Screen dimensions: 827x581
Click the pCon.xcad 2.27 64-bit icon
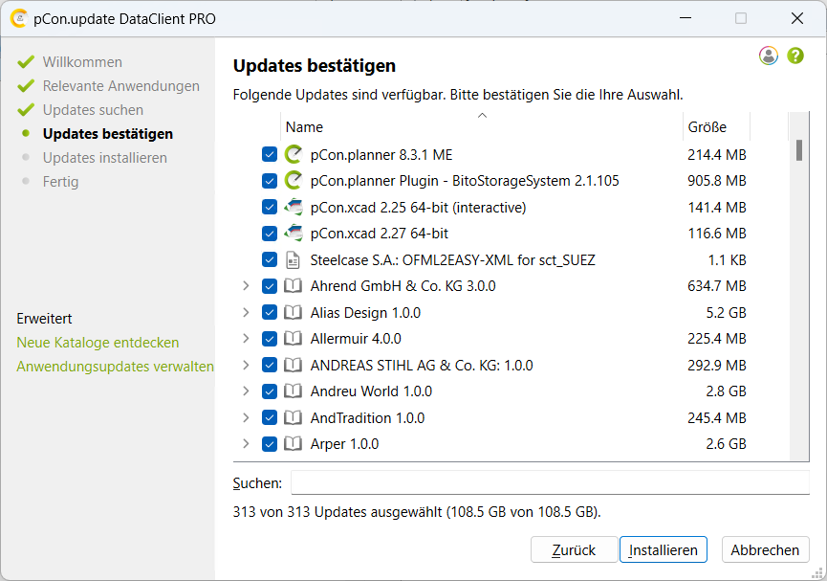coord(294,233)
